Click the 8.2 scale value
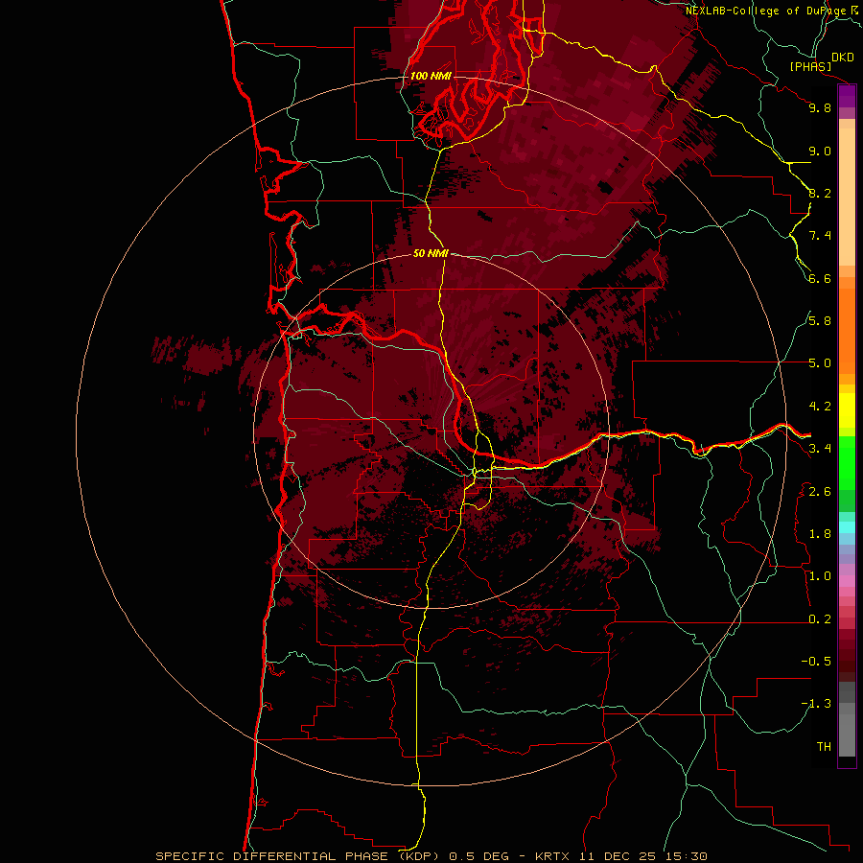Viewport: 863px width, 863px height. point(820,193)
